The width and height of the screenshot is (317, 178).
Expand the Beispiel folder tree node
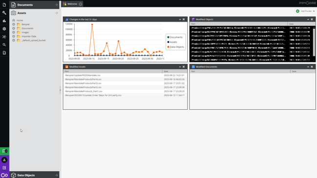14,24
